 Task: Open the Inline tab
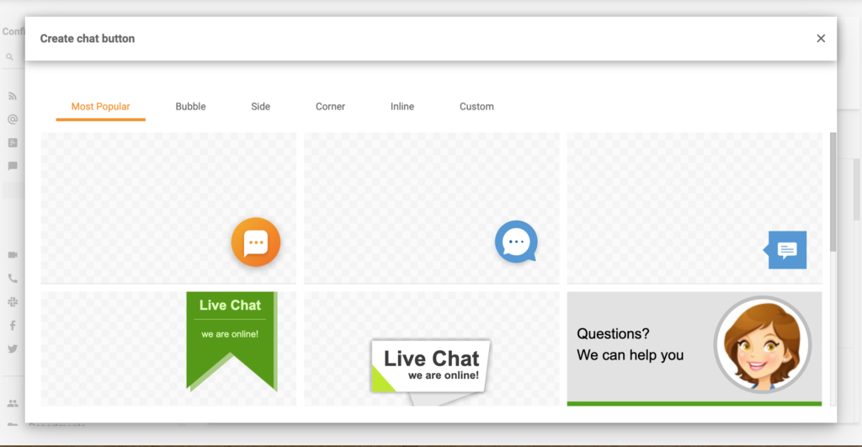click(402, 107)
